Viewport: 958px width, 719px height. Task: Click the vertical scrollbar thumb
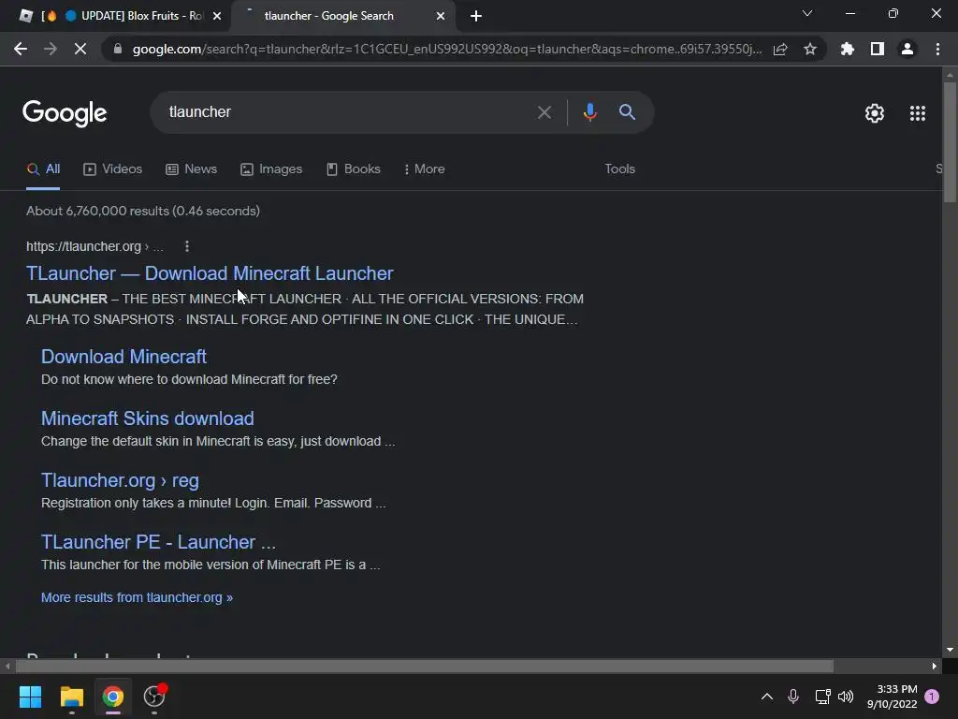(x=950, y=142)
